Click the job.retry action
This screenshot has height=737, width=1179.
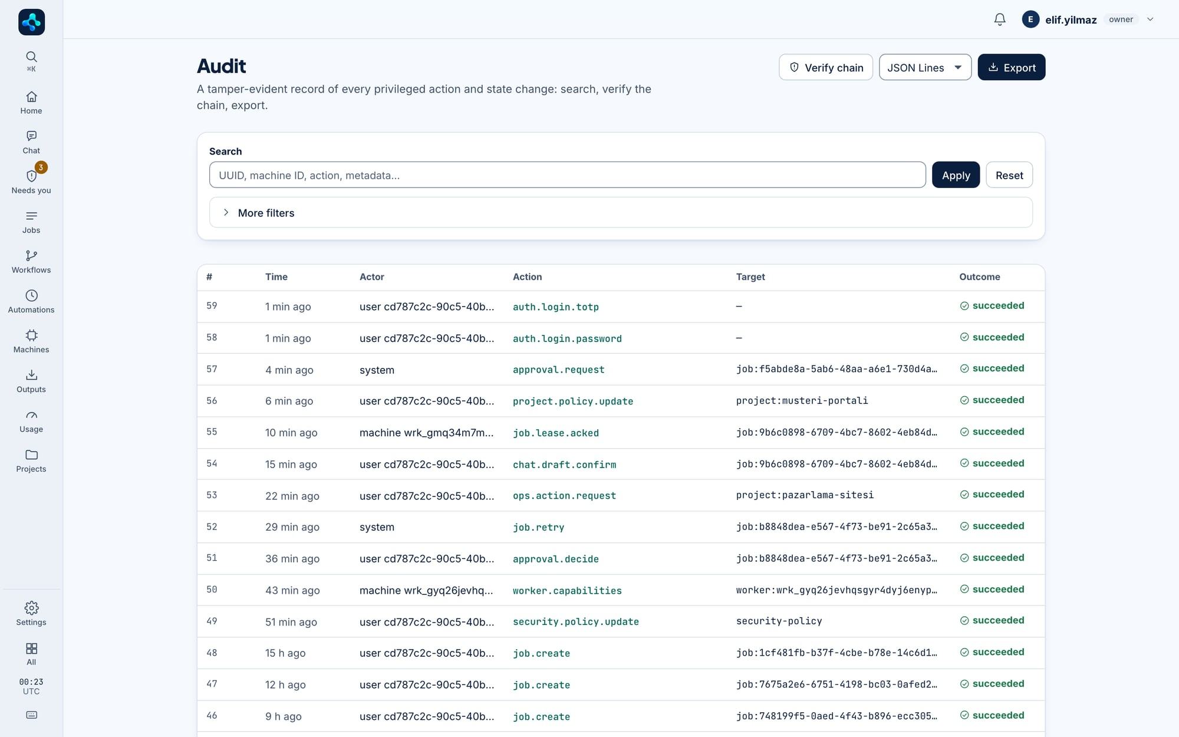pos(539,527)
